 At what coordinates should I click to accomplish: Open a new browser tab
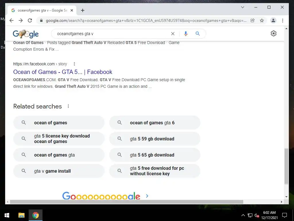[x=82, y=10]
